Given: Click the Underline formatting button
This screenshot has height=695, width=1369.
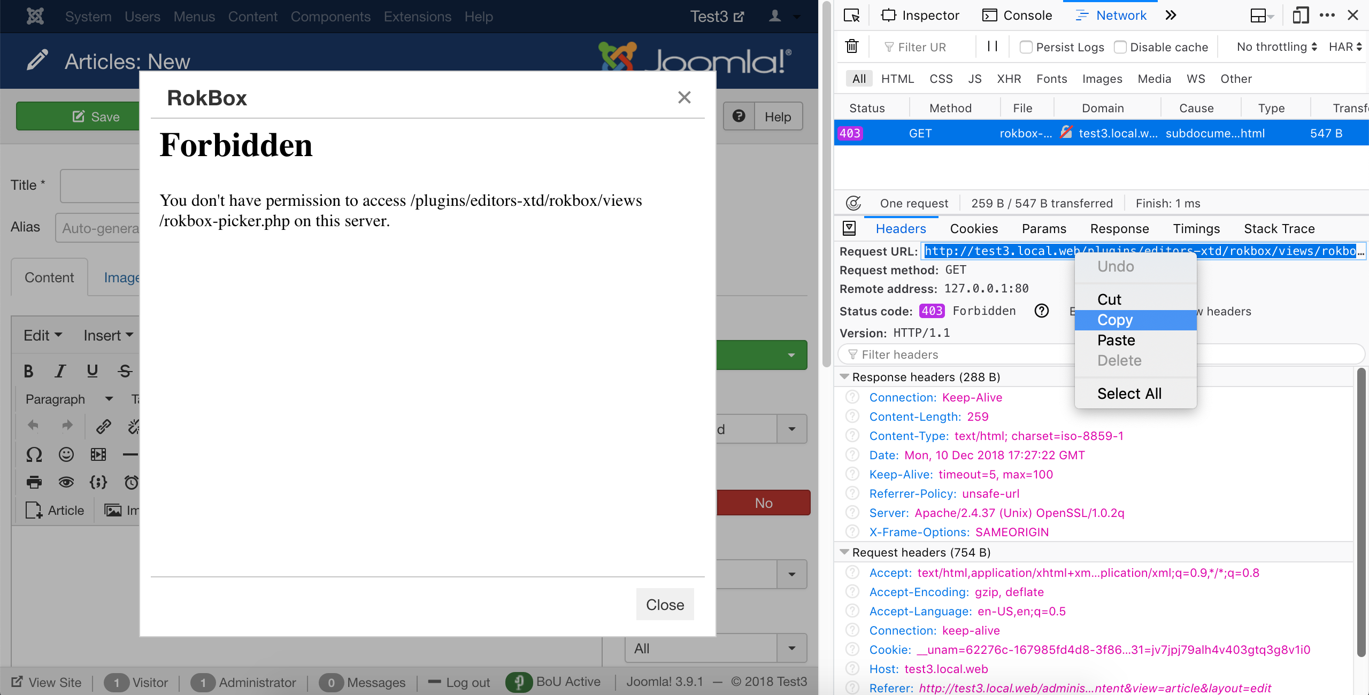Looking at the screenshot, I should [x=93, y=370].
